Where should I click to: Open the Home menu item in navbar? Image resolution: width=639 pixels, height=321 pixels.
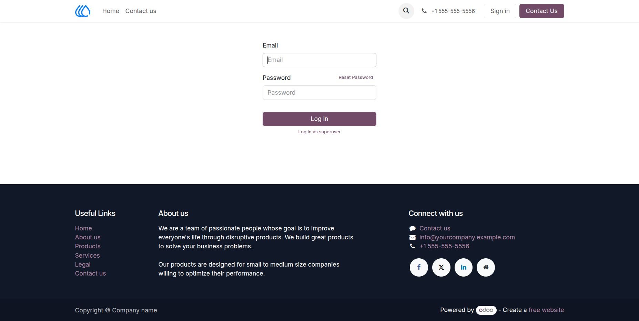[111, 11]
